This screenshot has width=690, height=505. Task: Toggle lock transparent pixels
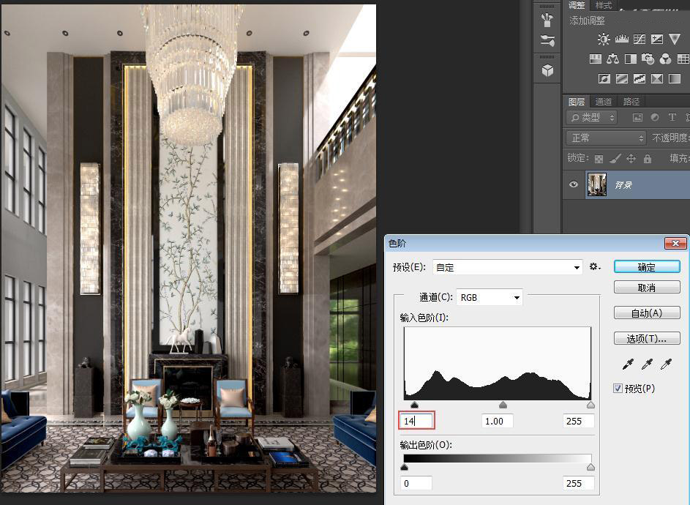pos(599,159)
